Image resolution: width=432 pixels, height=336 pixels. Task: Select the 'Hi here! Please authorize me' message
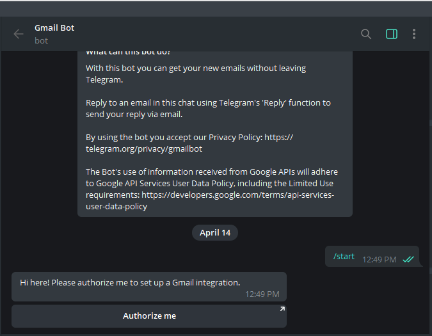[149, 287]
